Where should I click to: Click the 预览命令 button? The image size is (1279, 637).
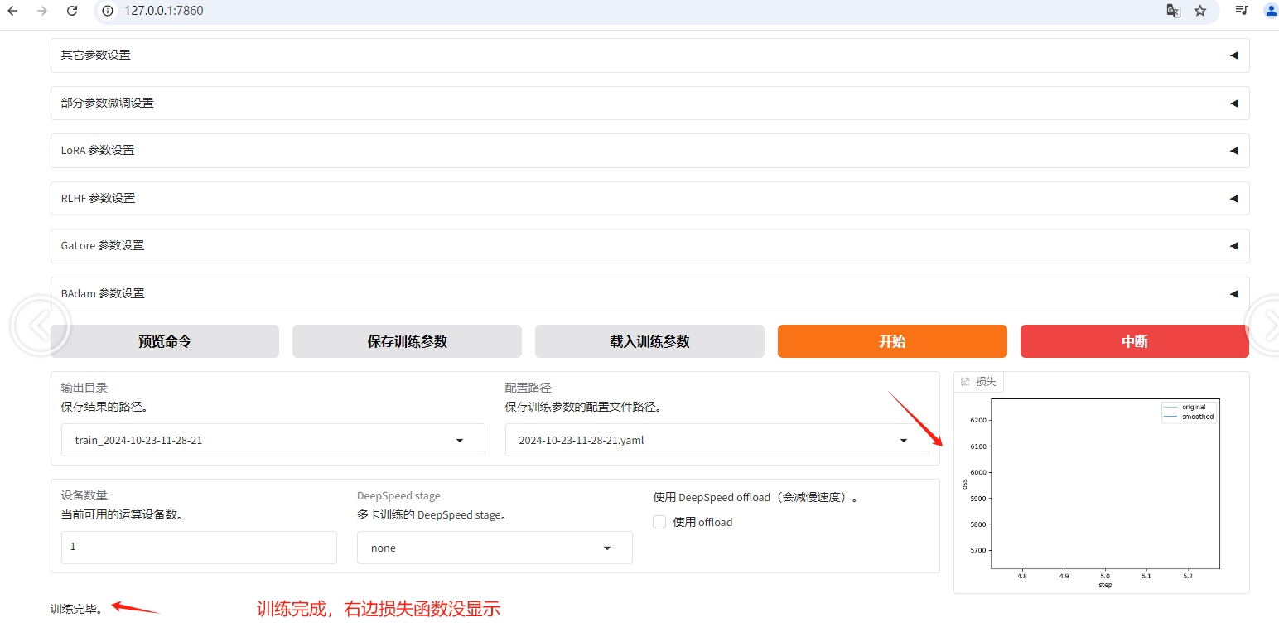point(165,341)
